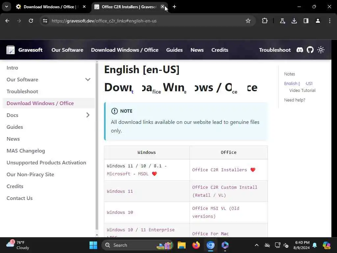Open Credits in top navbar
The width and height of the screenshot is (337, 253).
[x=220, y=50]
